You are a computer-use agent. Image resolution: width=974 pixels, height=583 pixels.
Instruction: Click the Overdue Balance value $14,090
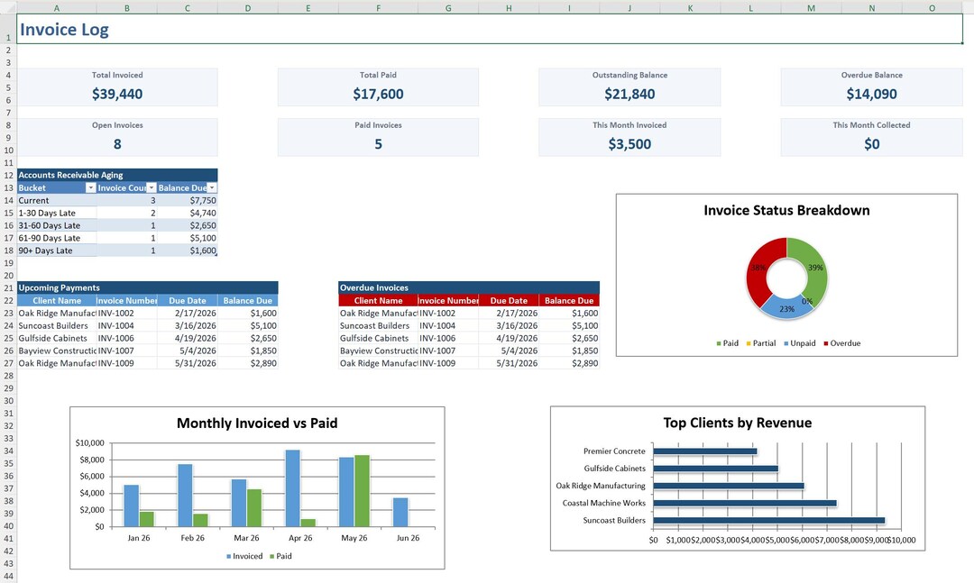coord(871,94)
